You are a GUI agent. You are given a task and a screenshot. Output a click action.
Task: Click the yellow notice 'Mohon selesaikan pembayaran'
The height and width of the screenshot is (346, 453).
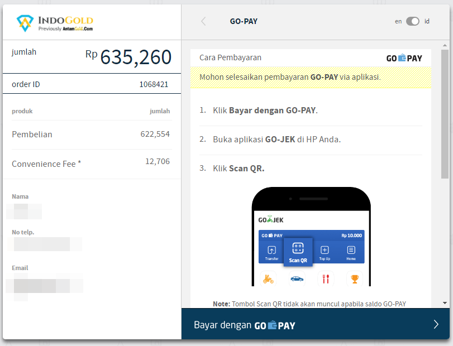(x=311, y=78)
